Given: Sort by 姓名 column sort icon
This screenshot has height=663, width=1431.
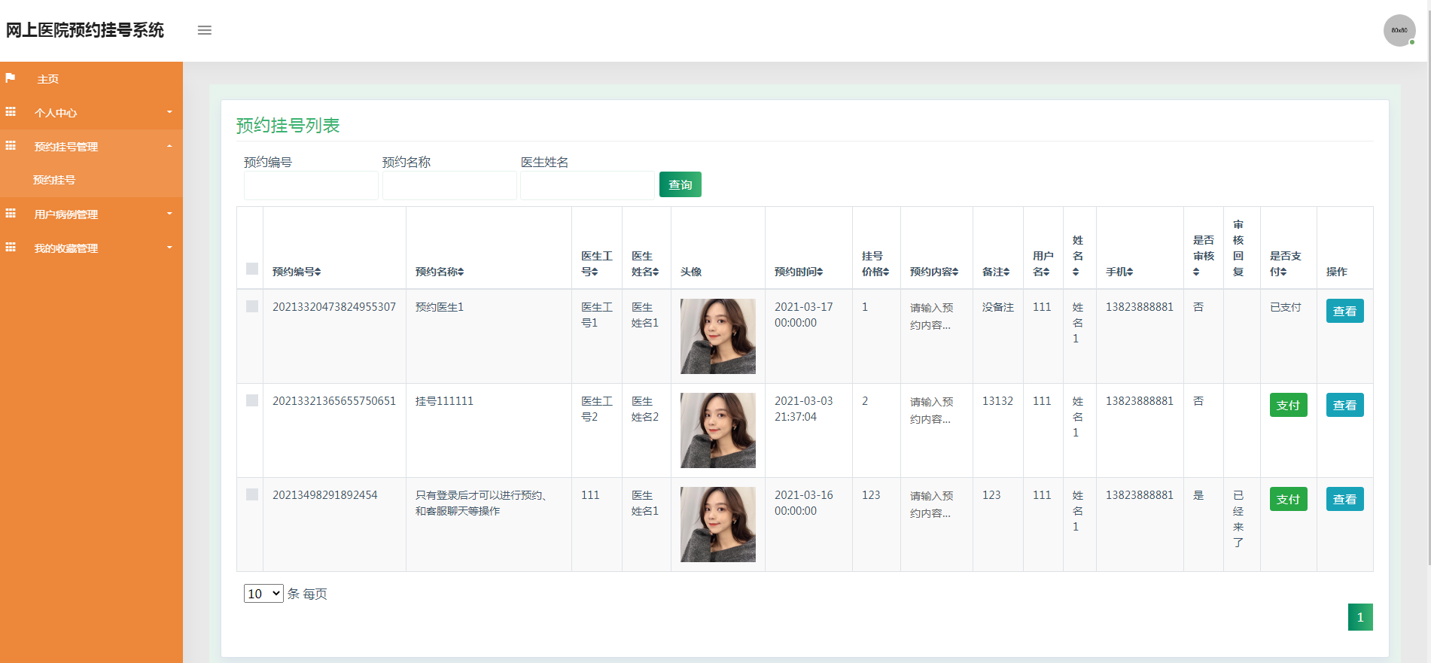Looking at the screenshot, I should [x=1076, y=272].
